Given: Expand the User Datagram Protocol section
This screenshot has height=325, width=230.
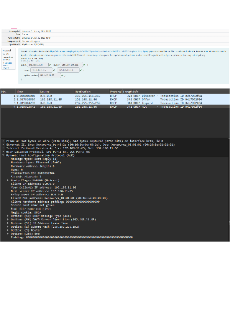Looking at the screenshot, I should point(3,152).
